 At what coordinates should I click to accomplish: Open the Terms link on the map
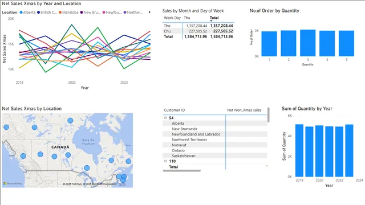coord(122,184)
